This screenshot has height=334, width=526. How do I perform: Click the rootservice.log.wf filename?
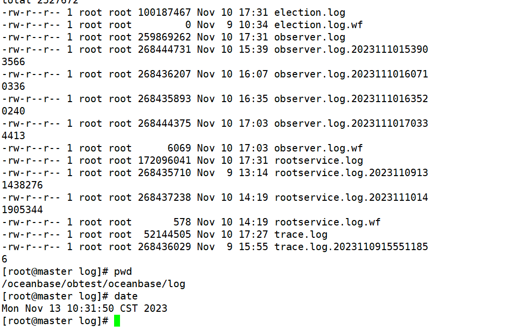point(327,222)
